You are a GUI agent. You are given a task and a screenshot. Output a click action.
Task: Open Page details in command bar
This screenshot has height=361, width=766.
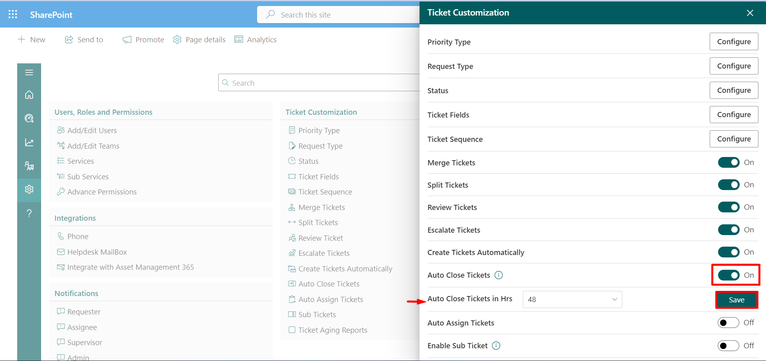click(x=199, y=39)
